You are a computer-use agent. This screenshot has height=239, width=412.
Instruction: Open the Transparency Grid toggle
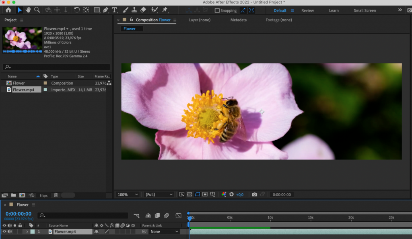tap(190, 194)
